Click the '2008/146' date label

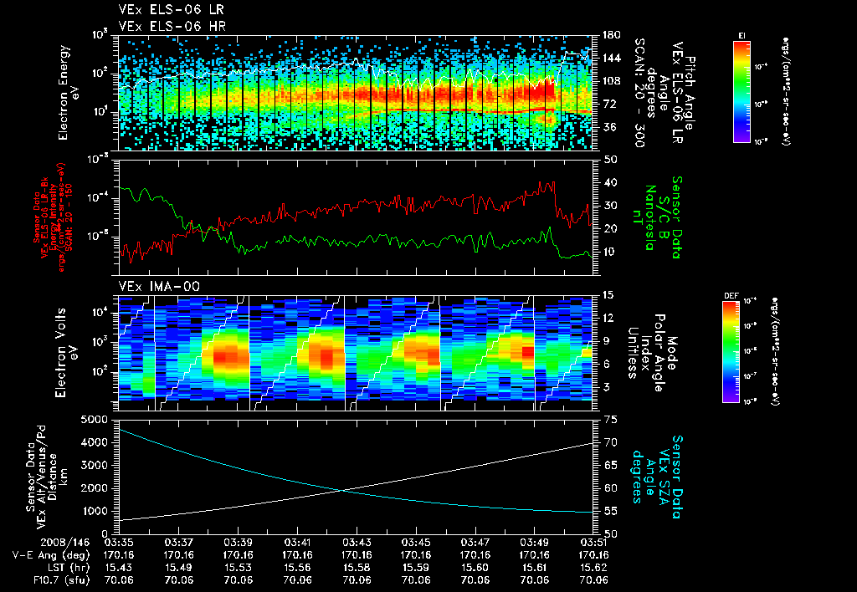64,543
